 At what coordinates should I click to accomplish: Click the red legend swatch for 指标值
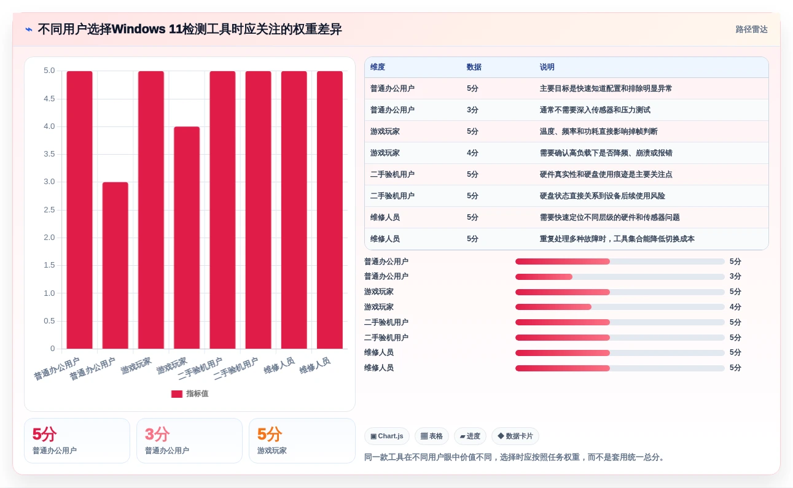click(177, 394)
